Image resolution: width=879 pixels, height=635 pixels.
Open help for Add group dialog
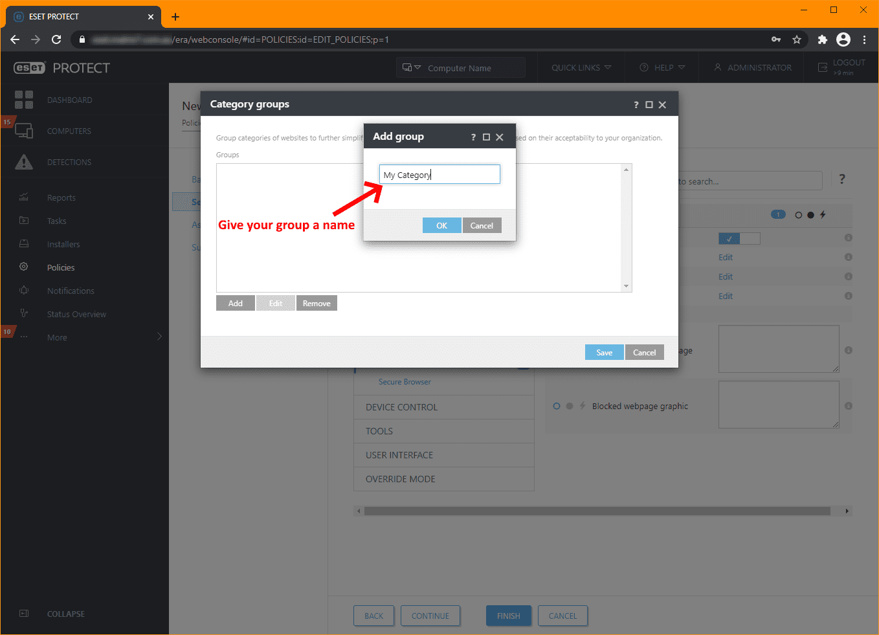[473, 137]
